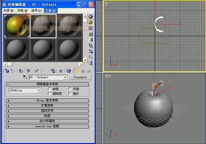Click the Reset Map/Material X icon

click(x=29, y=71)
